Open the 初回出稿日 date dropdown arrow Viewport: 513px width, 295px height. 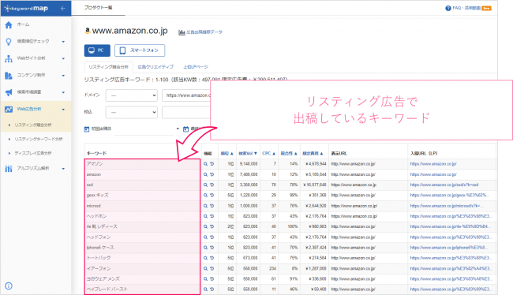point(178,129)
